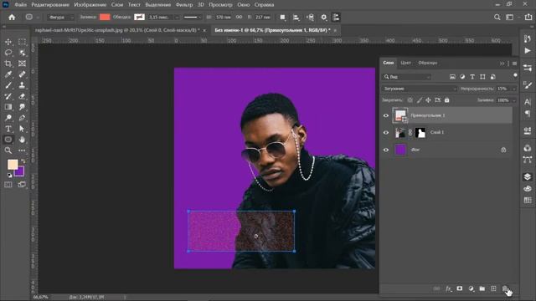Select the Eraser tool
This screenshot has height=301, width=536.
(x=22, y=96)
